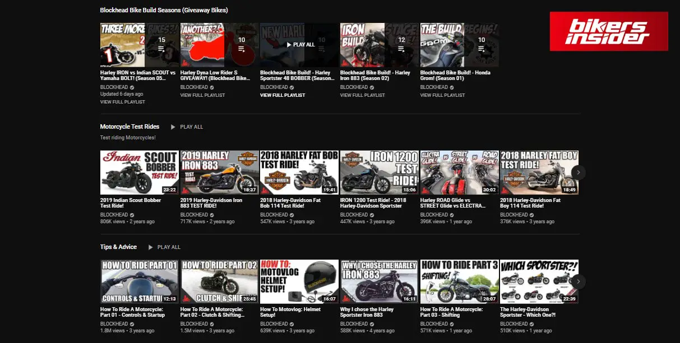Open BLOCKHEAD channel under Helmet Setup video
The height and width of the screenshot is (343, 680).
(x=274, y=324)
